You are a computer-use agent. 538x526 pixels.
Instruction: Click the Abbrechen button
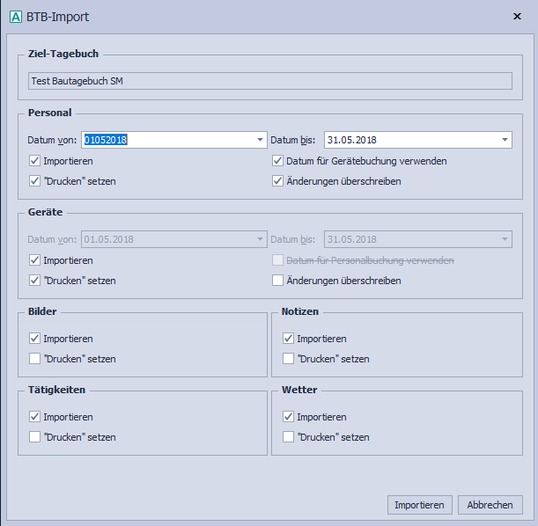[490, 505]
